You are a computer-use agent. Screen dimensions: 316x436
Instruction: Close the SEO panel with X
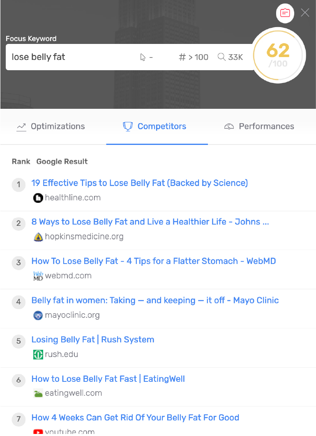click(305, 13)
